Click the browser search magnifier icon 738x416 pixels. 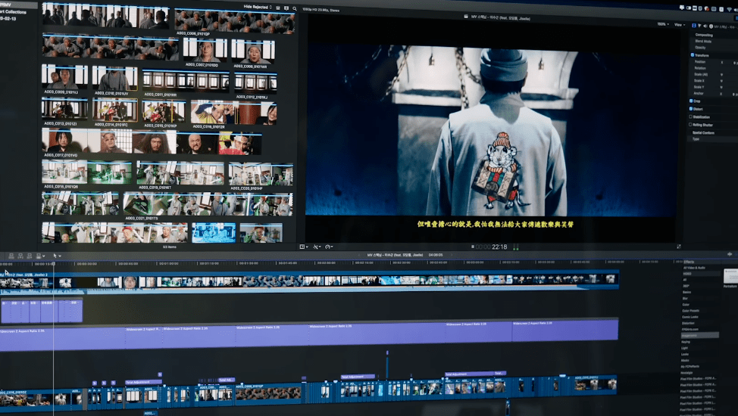coord(295,8)
